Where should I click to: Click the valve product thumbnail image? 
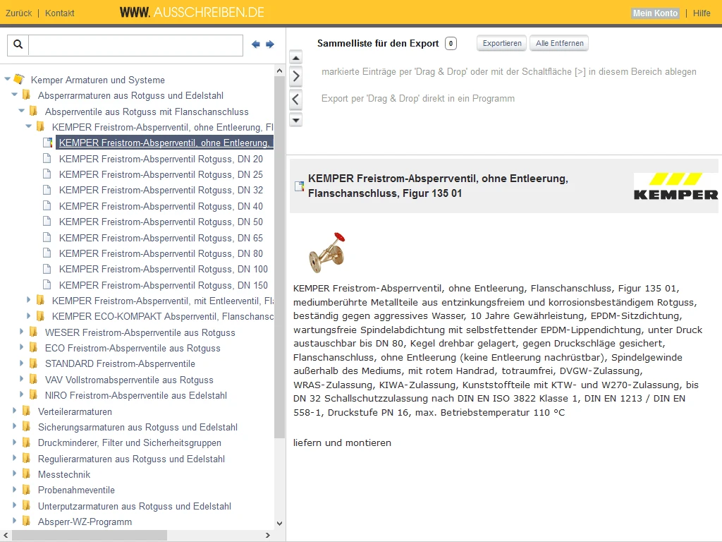[x=326, y=251]
